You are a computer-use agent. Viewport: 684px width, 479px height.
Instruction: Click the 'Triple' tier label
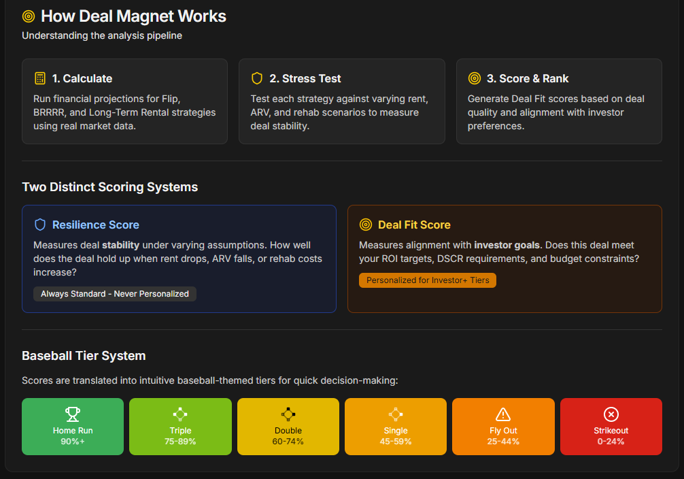pos(180,431)
